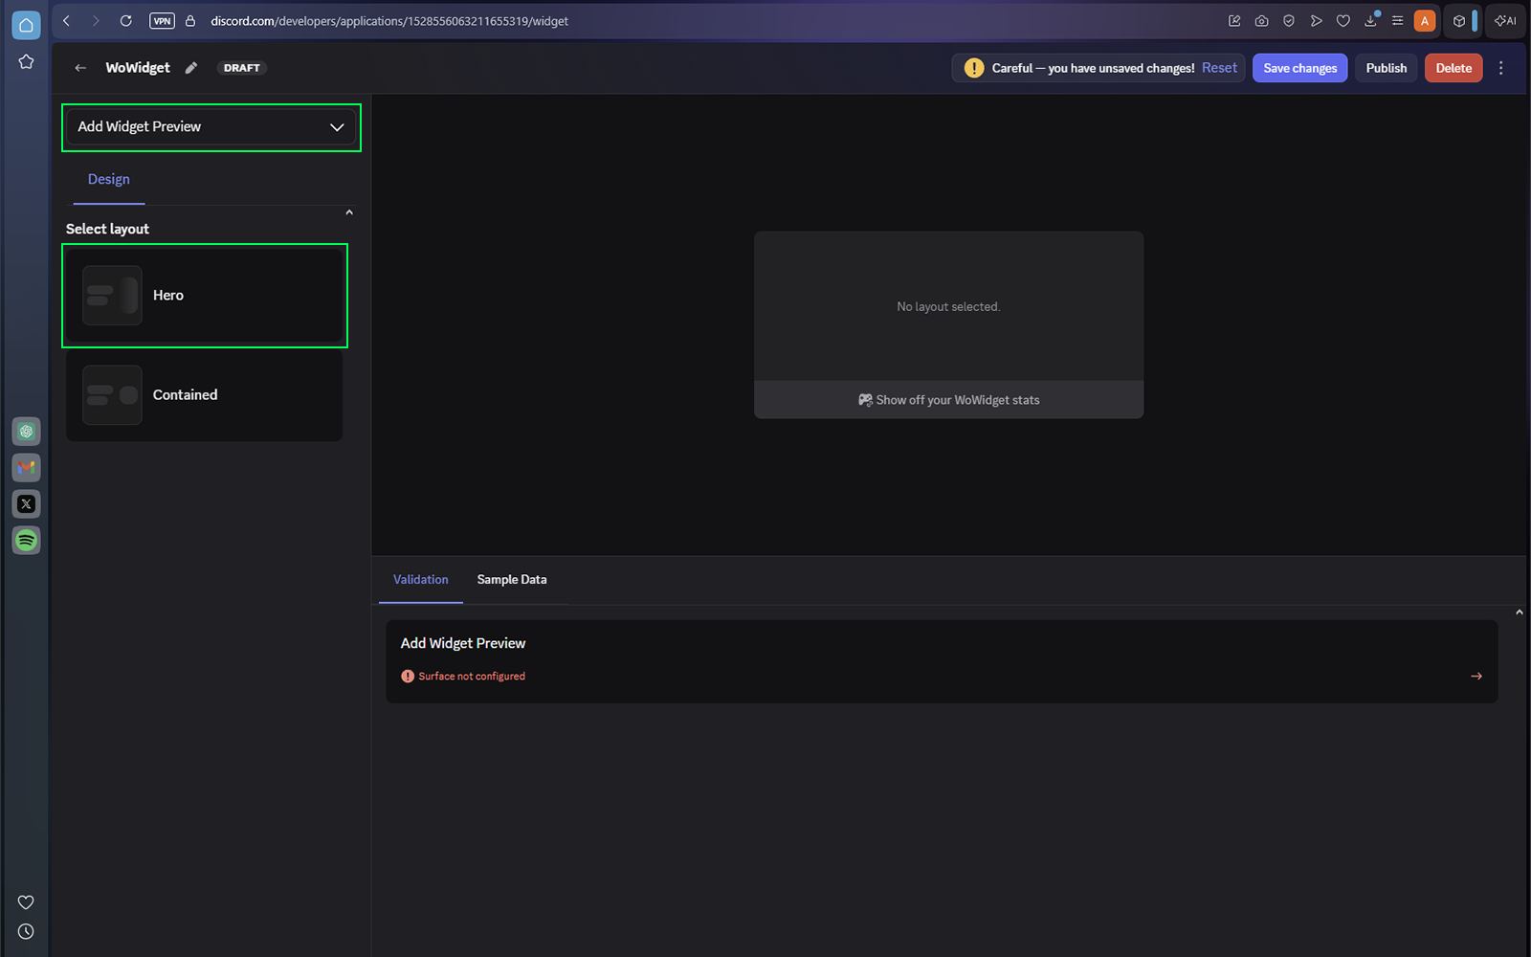Toggle the VPN badge in the address bar
This screenshot has width=1531, height=957.
pyautogui.click(x=163, y=21)
